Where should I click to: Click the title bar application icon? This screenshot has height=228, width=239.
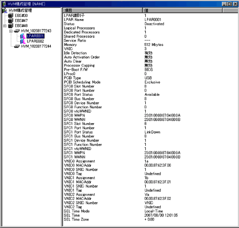pos(4,4)
